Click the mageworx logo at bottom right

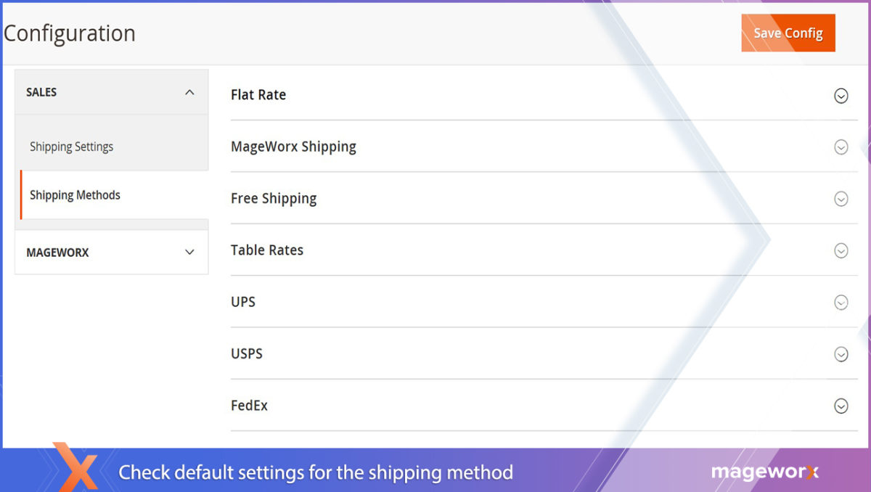[x=765, y=472]
